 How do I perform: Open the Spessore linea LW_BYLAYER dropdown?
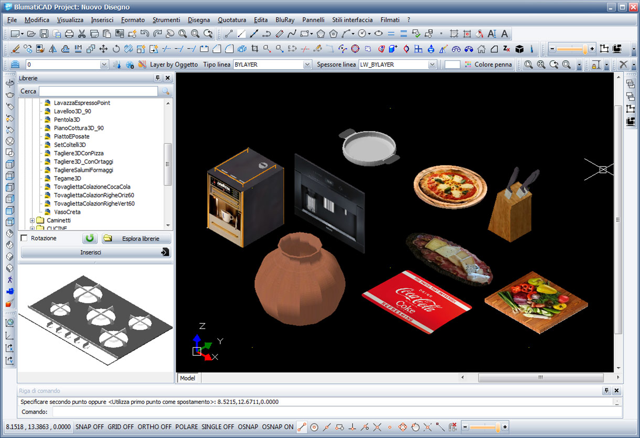pos(432,64)
